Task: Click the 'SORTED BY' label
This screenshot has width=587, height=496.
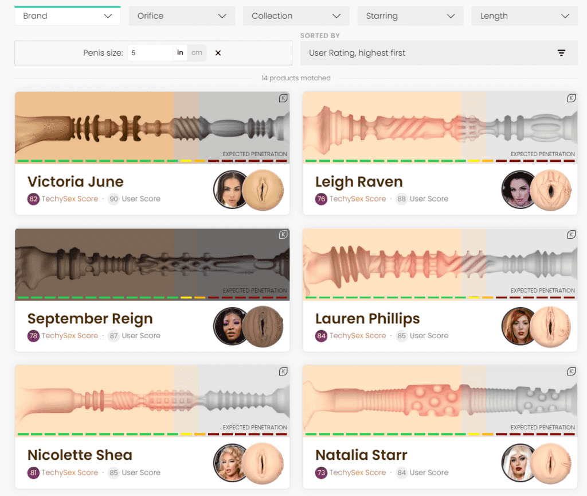Action: (320, 36)
